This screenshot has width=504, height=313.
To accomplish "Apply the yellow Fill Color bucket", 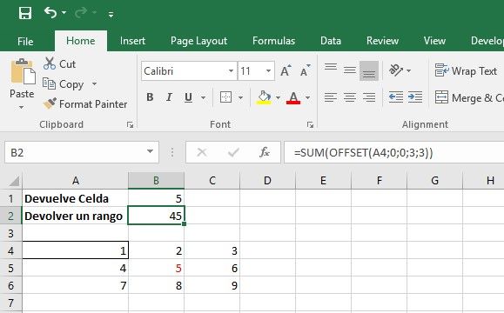I will pos(264,97).
